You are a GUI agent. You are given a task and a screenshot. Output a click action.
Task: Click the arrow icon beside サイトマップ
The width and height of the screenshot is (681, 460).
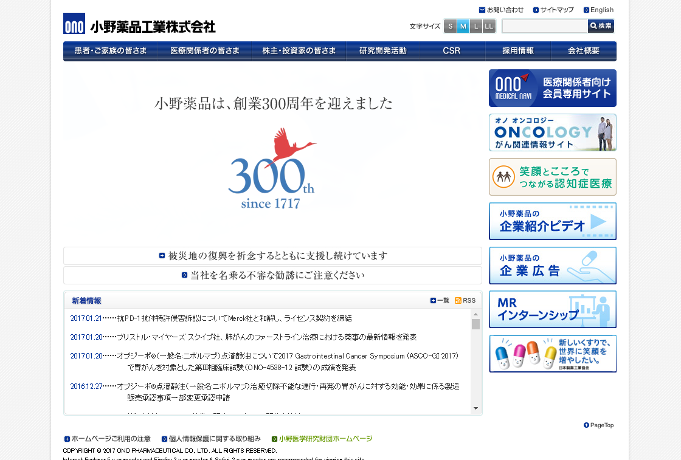536,10
